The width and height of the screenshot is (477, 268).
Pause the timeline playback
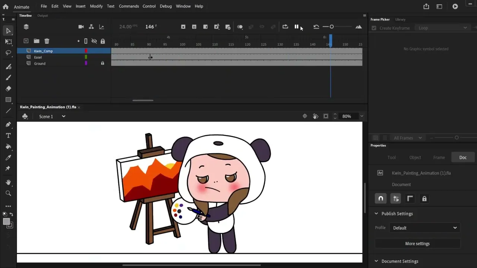(x=297, y=27)
